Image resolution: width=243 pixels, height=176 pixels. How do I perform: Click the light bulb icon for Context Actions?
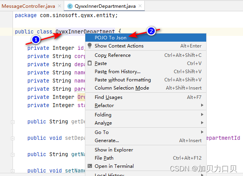coord(90,46)
